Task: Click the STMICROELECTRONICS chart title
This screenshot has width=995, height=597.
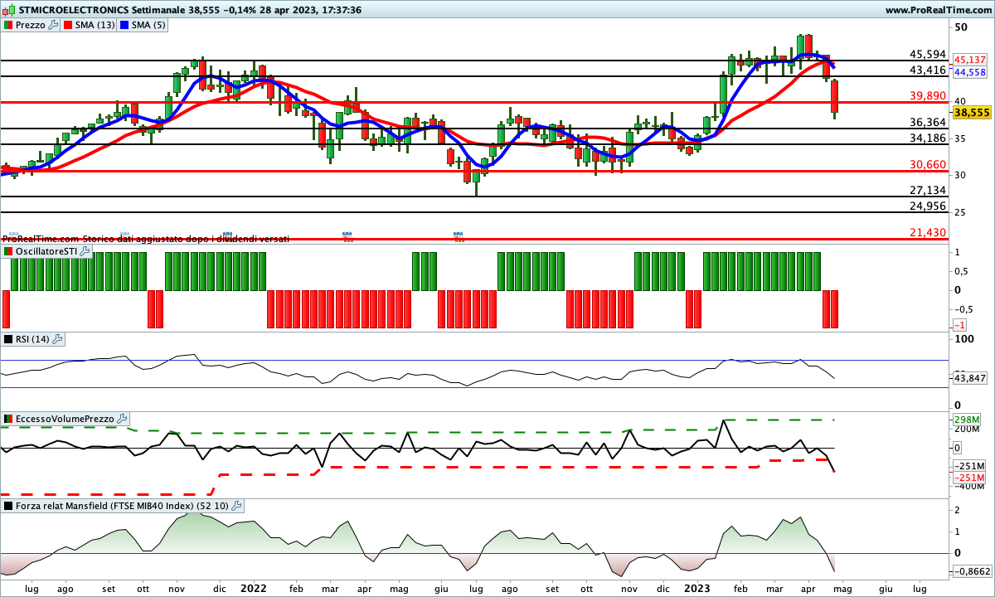Action: click(x=73, y=10)
